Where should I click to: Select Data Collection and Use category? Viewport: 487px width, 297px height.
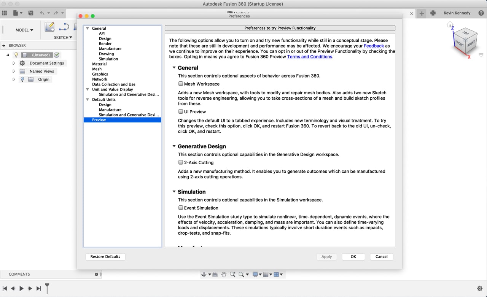pyautogui.click(x=114, y=84)
